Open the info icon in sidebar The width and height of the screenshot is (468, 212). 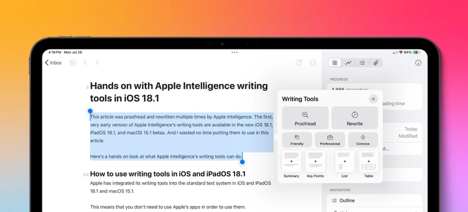coord(418,62)
